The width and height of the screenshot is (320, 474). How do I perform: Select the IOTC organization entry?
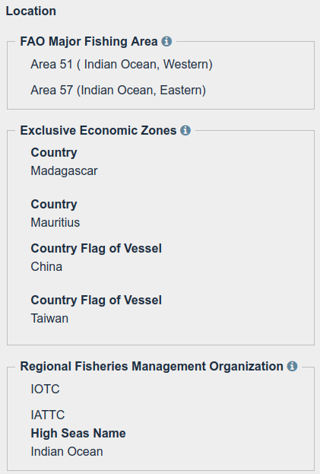pyautogui.click(x=46, y=389)
